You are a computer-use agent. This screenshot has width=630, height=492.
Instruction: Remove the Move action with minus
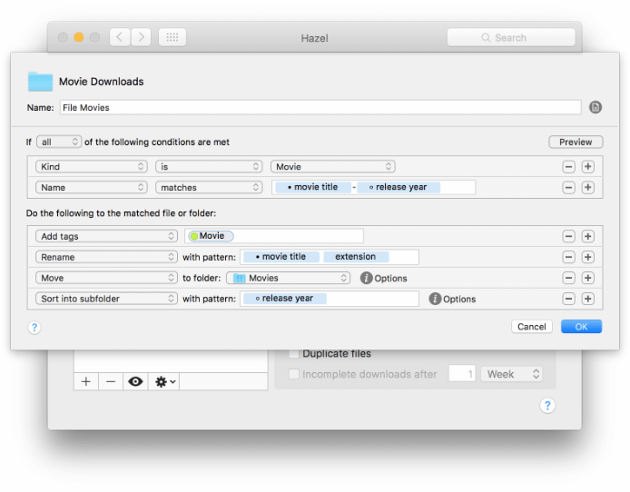(x=568, y=278)
